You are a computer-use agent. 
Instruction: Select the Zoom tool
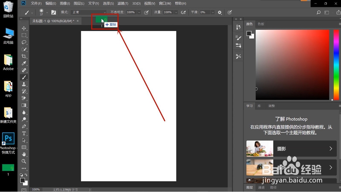pyautogui.click(x=24, y=161)
